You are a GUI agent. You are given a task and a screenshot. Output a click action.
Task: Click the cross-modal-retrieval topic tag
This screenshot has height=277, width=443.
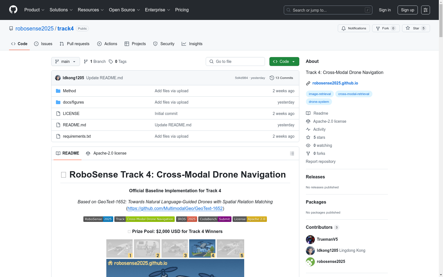[x=354, y=94]
